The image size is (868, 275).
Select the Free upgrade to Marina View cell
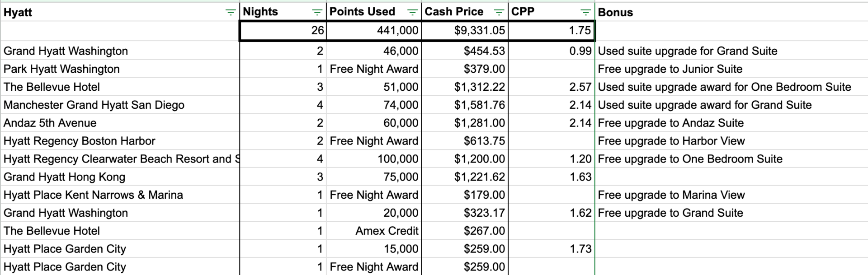671,195
